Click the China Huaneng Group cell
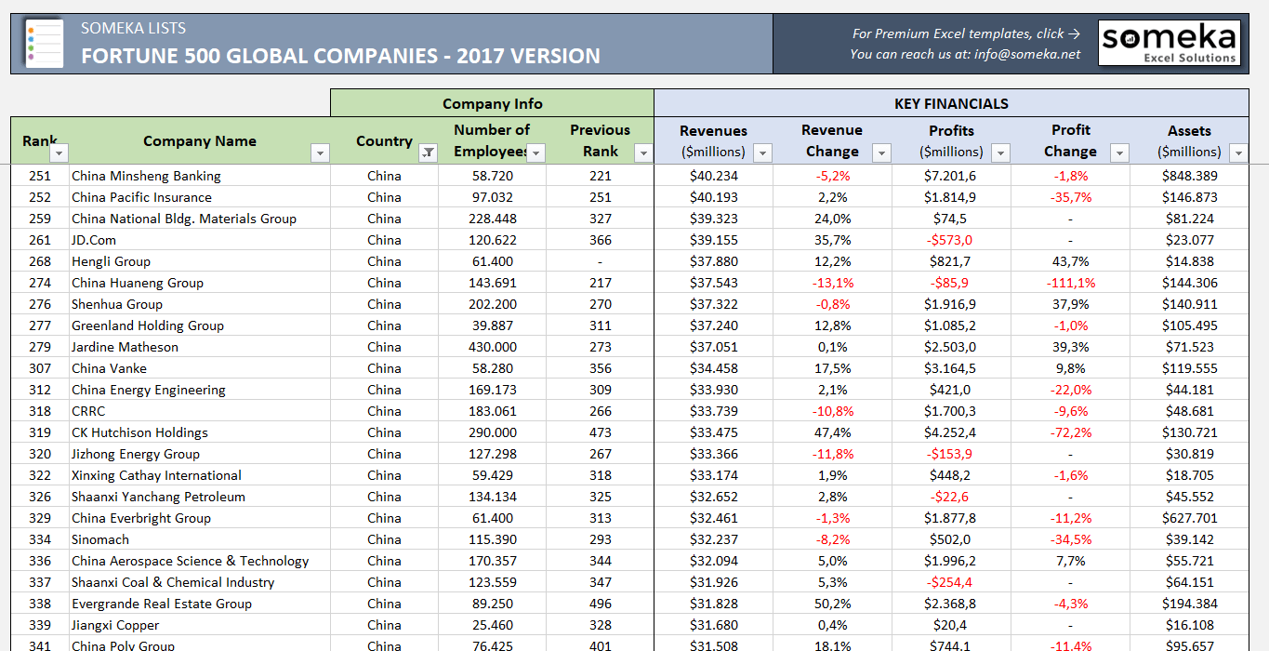1269x651 pixels. [199, 283]
